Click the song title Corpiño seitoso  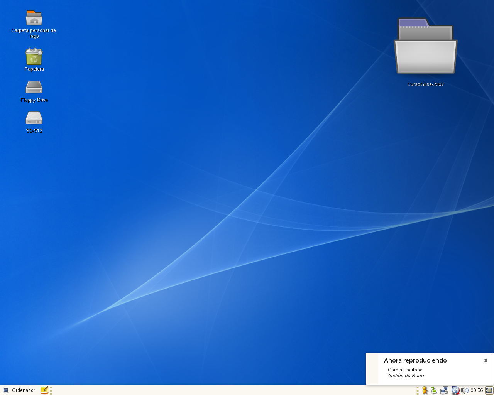[405, 370]
